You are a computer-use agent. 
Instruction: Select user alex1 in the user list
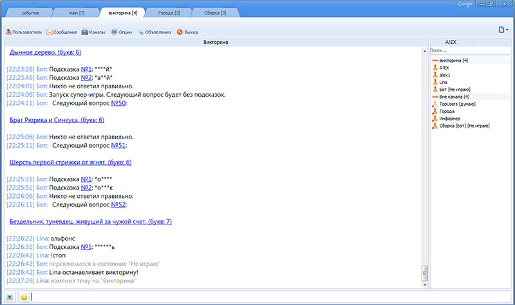[x=446, y=75]
